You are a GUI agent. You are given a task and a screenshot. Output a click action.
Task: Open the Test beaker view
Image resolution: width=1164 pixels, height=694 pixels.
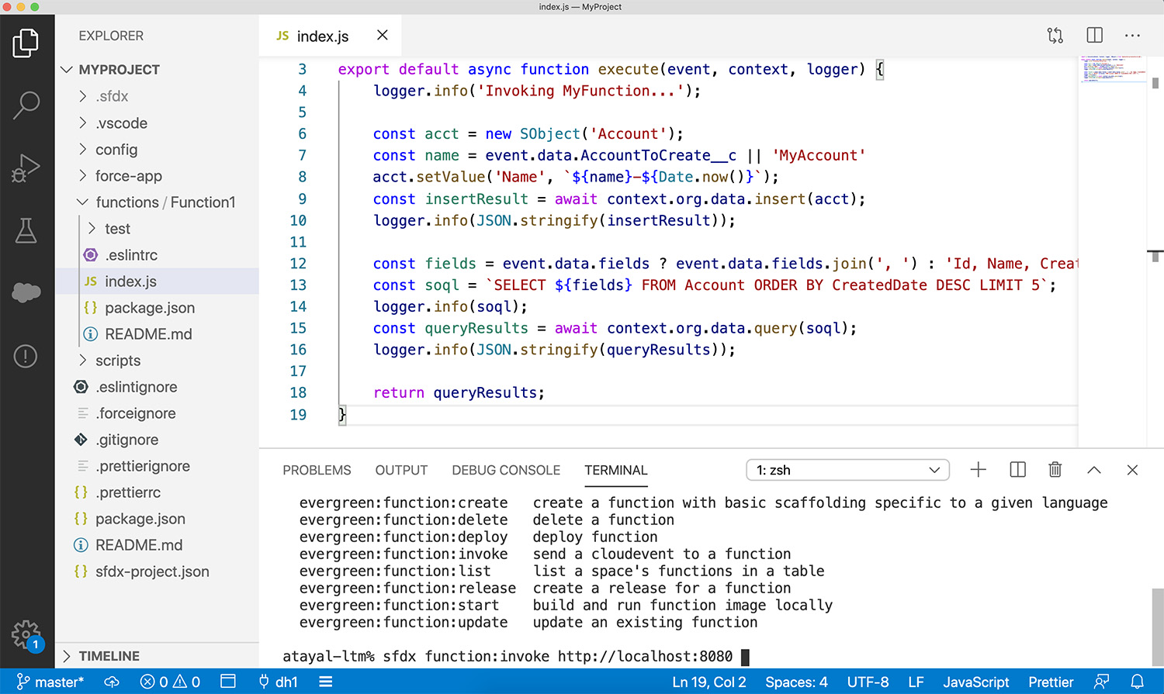click(26, 230)
